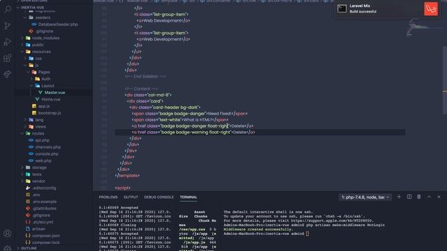Open the .editorconfig file

click(x=44, y=188)
